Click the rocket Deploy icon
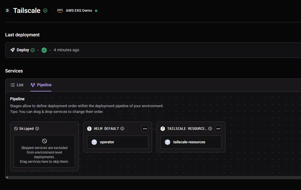 pyautogui.click(x=13, y=50)
